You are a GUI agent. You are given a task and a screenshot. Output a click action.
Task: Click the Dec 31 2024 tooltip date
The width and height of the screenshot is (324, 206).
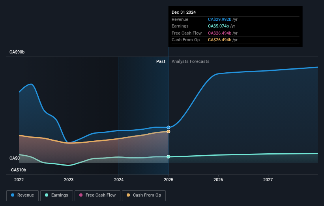coord(184,12)
